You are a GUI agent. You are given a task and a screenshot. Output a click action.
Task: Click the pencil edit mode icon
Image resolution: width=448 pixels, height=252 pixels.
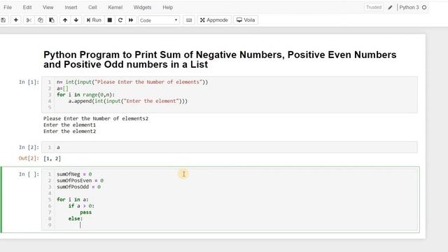click(390, 8)
